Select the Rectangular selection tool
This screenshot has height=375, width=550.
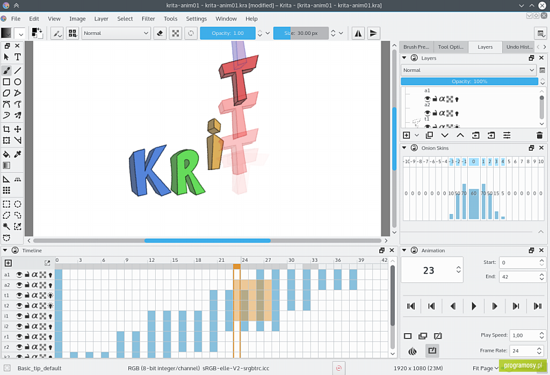point(6,204)
